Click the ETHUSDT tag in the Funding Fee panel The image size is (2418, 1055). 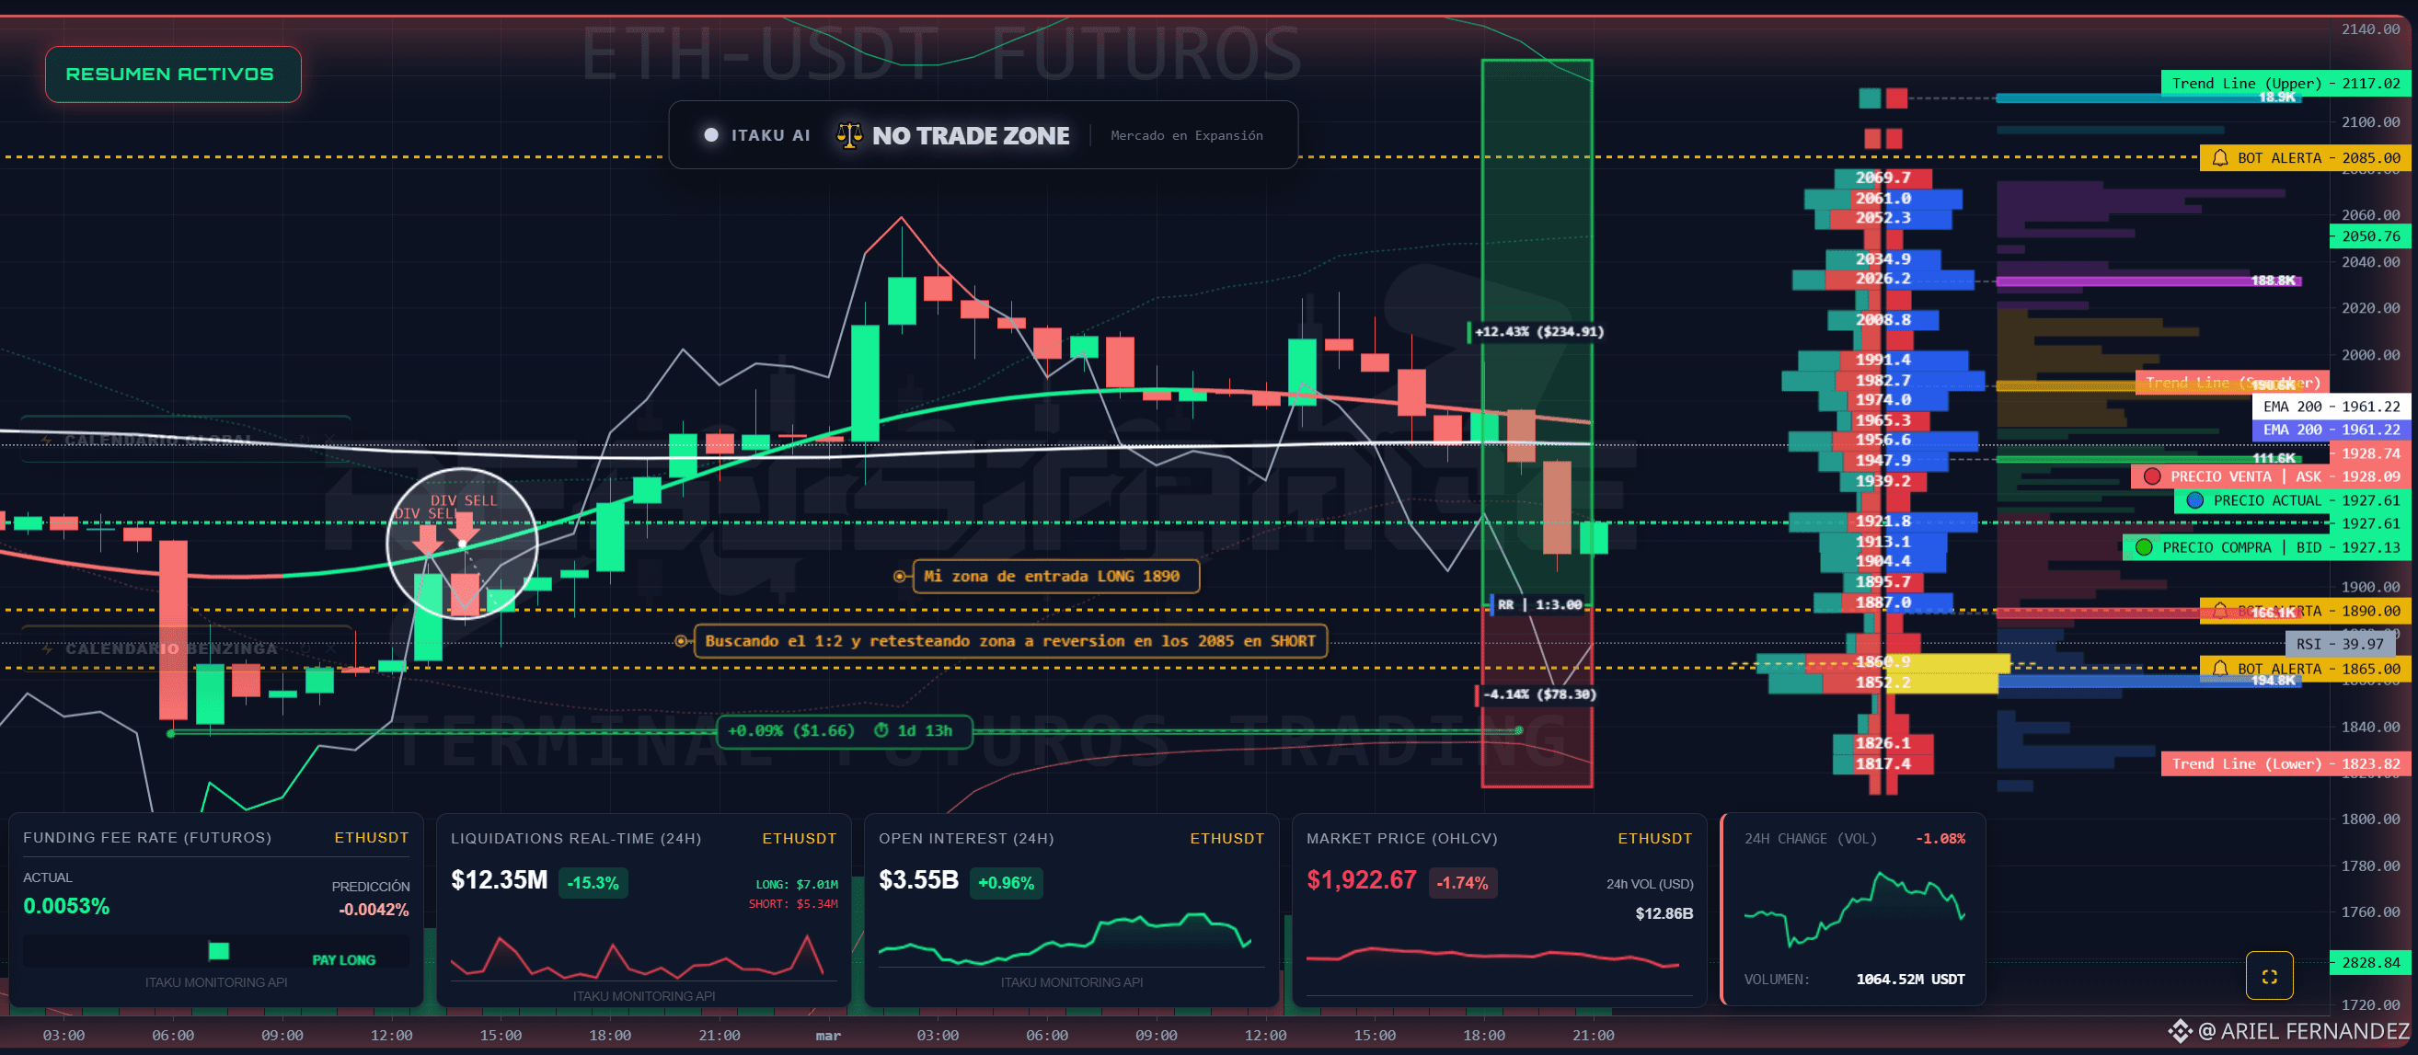click(372, 837)
